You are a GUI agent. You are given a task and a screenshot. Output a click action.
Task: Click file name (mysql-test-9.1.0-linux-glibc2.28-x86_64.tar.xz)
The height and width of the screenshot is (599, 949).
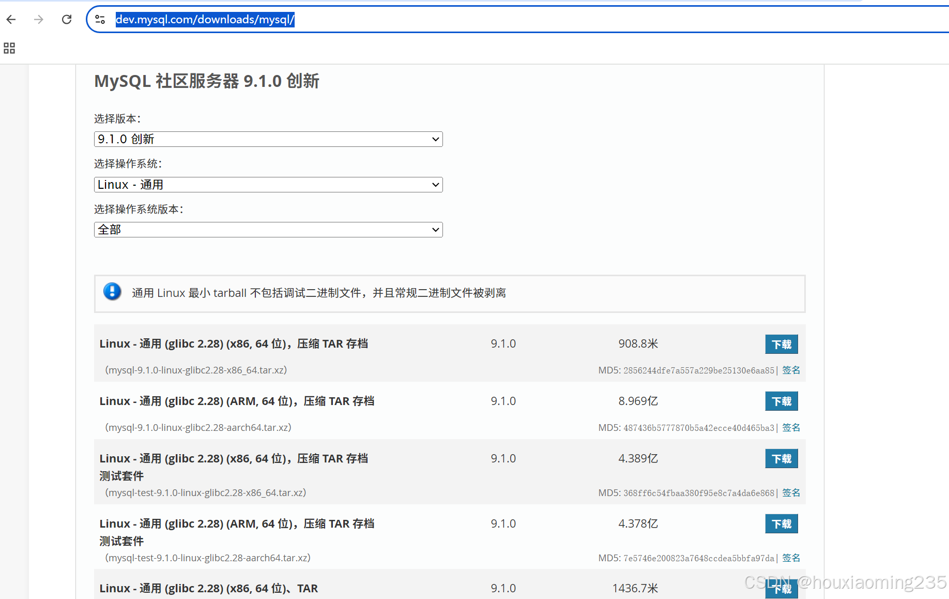205,493
